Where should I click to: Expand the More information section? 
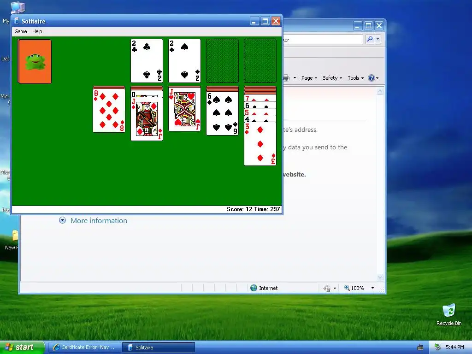coord(62,220)
